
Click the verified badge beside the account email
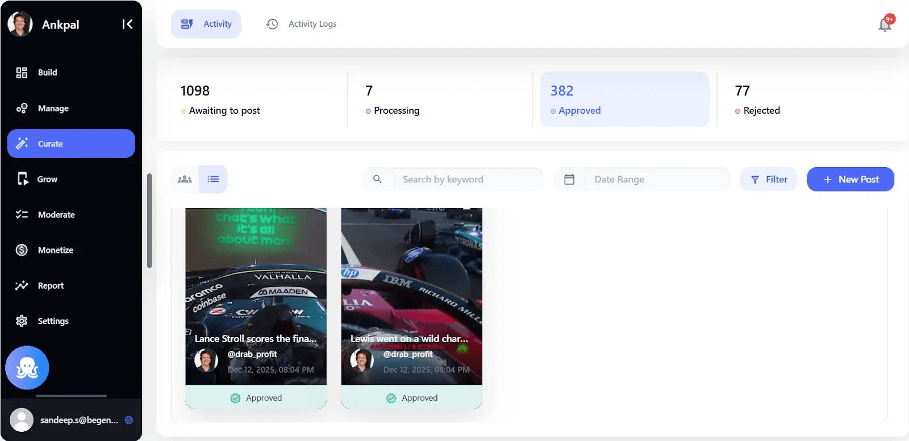(129, 420)
